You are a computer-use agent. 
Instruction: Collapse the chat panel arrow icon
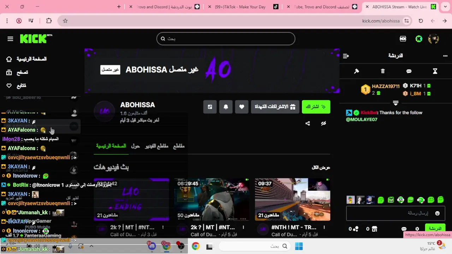coord(346,56)
